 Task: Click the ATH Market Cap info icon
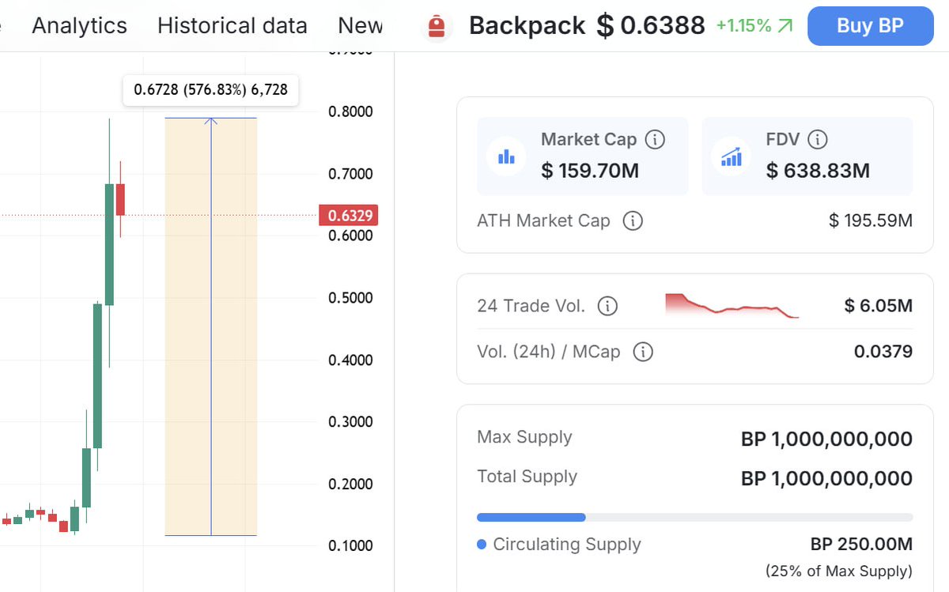(x=633, y=221)
